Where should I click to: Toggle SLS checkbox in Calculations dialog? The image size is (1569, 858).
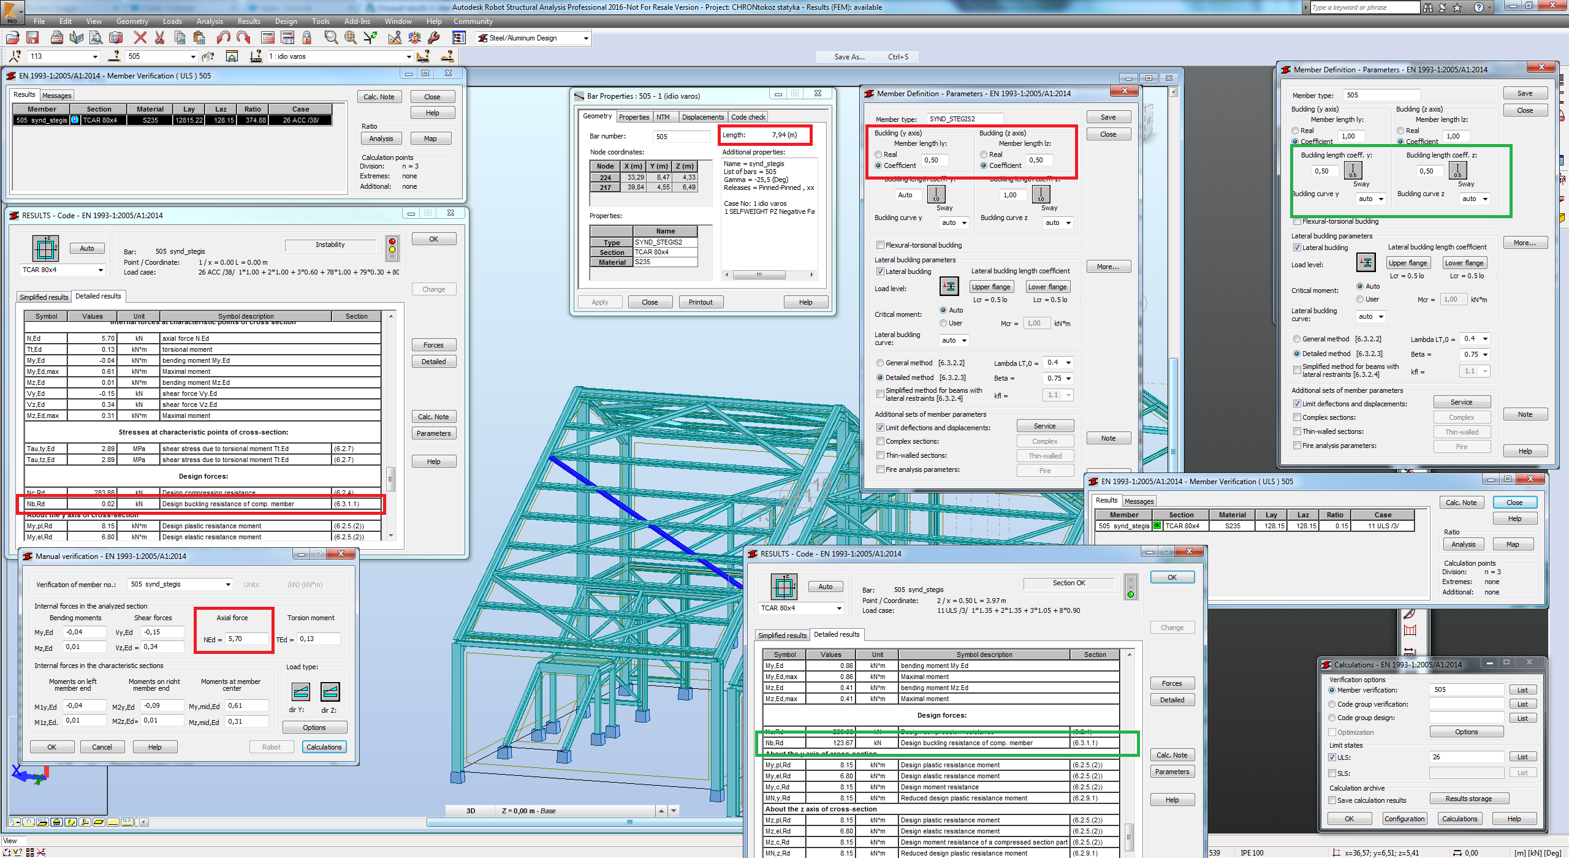point(1332,773)
